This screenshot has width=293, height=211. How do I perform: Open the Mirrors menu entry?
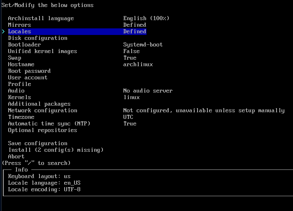point(19,25)
